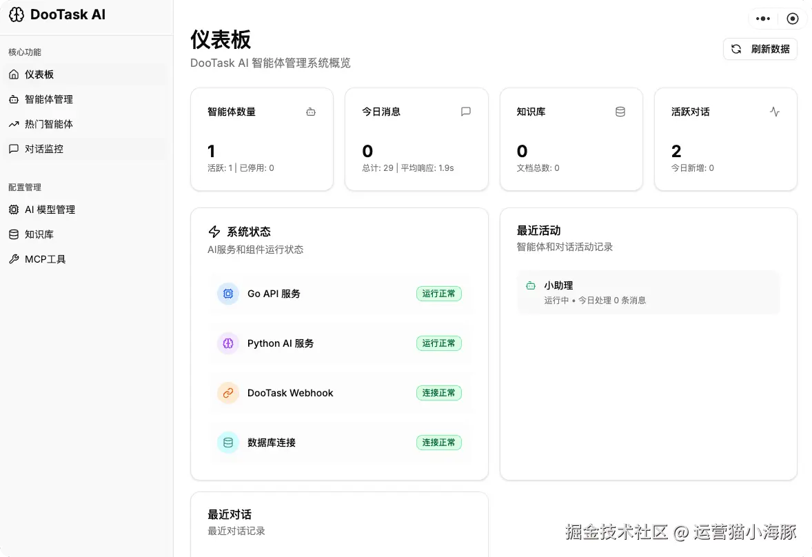Click the 仪表板 page heading
This screenshot has width=812, height=557.
pos(221,39)
